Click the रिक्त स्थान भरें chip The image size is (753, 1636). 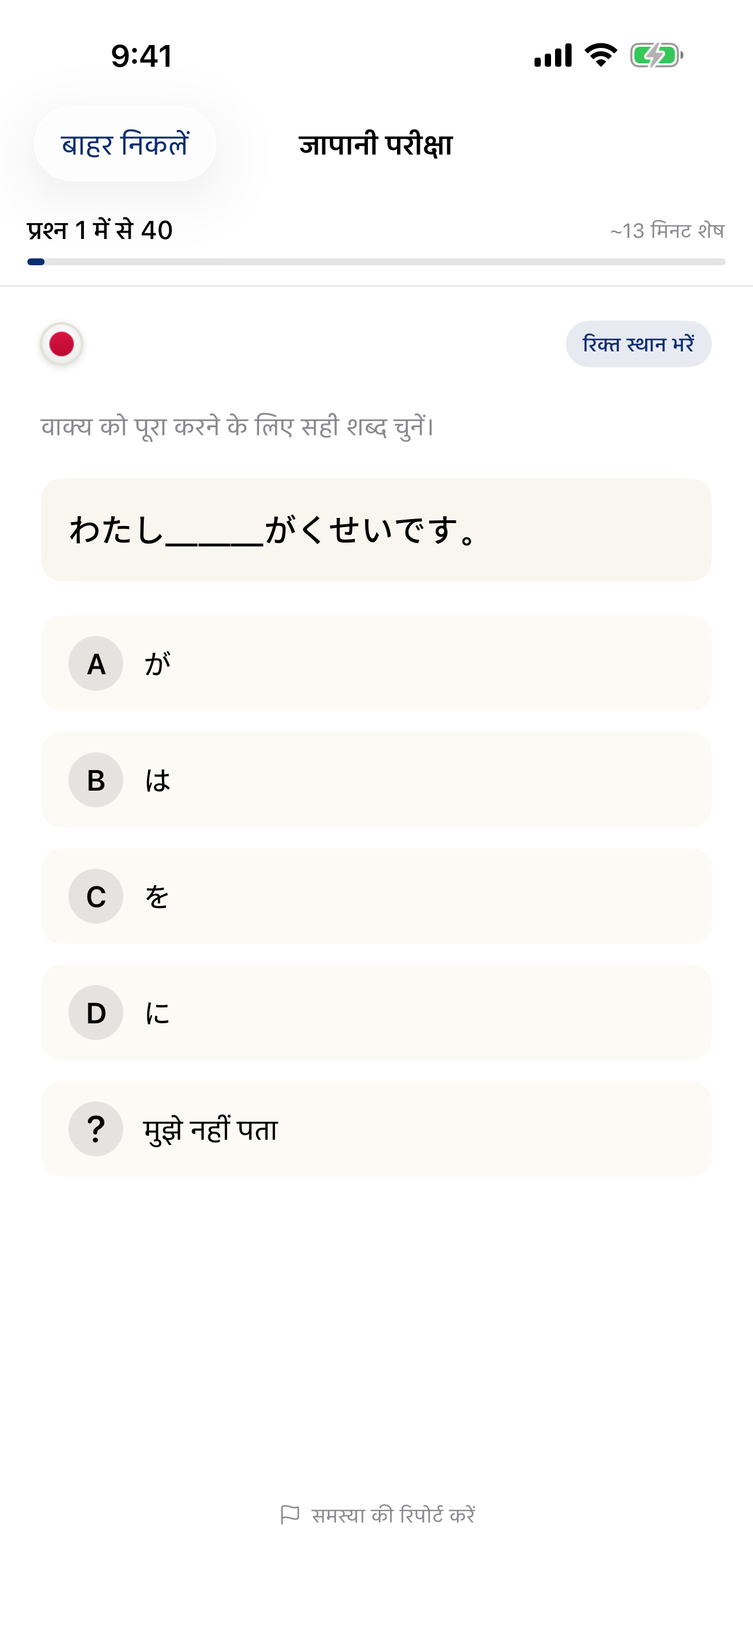click(638, 343)
